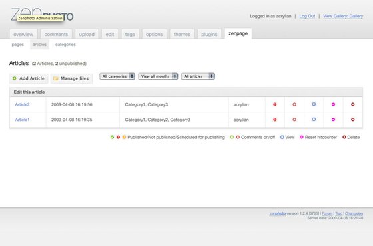Click the zenphoto link in the footer
The width and height of the screenshot is (373, 246).
278,213
